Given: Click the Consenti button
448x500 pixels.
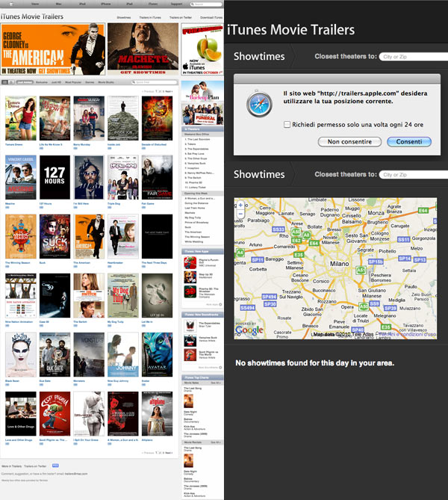Looking at the screenshot, I should (408, 141).
